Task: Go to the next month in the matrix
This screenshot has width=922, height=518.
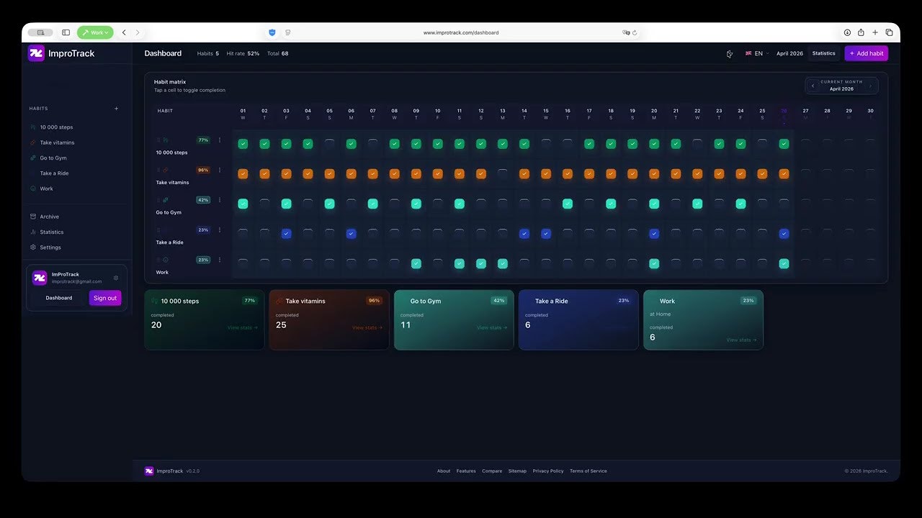Action: (870, 86)
